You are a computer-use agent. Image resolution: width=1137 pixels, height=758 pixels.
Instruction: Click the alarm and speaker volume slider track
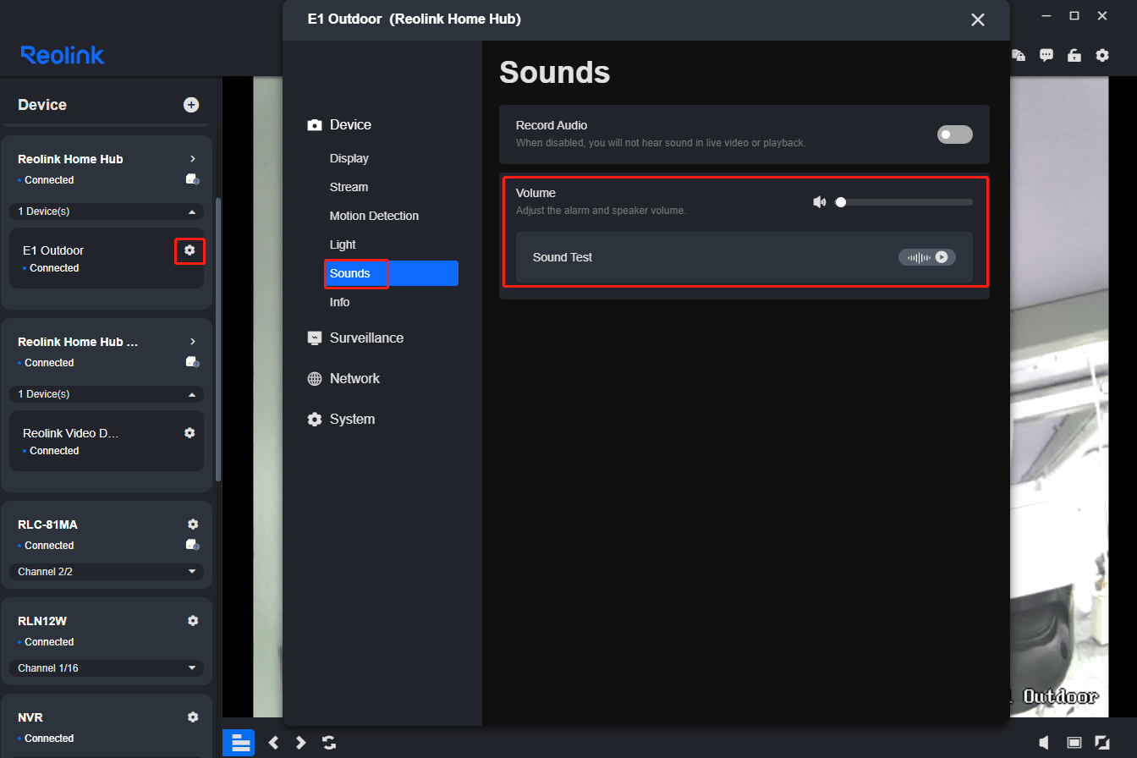point(904,202)
